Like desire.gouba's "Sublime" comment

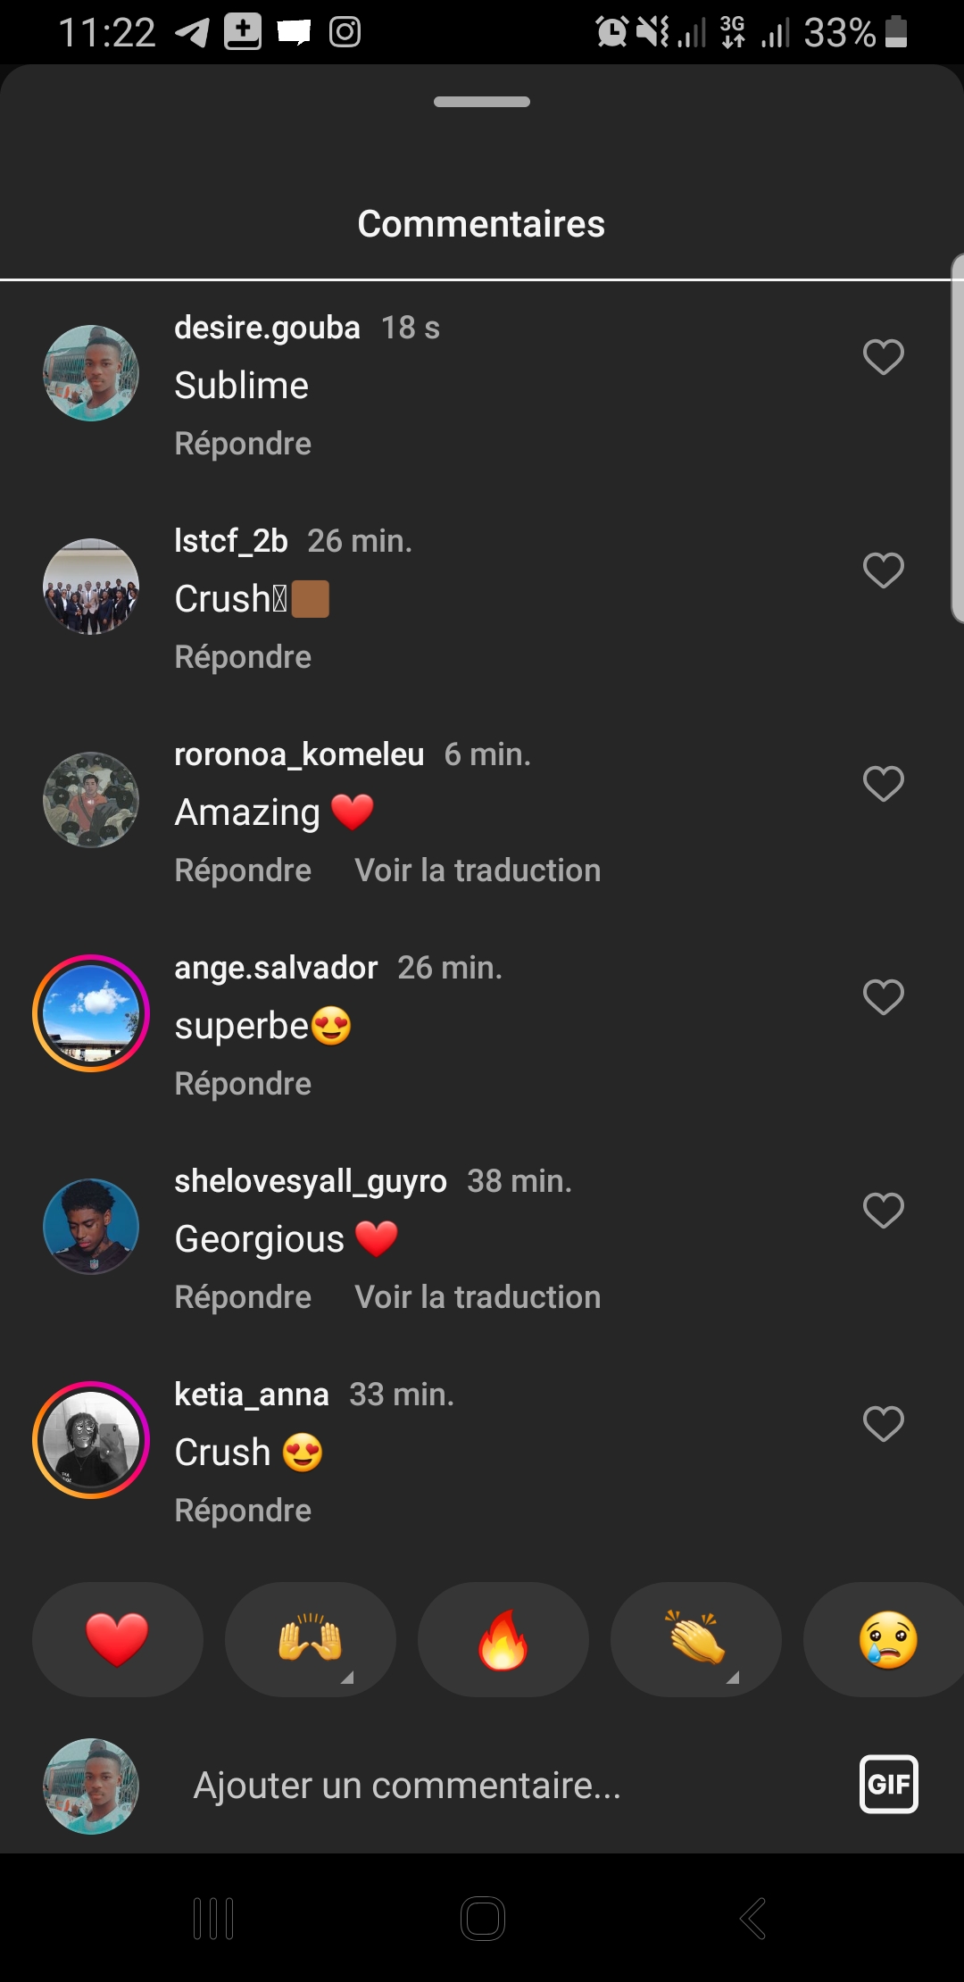click(883, 357)
